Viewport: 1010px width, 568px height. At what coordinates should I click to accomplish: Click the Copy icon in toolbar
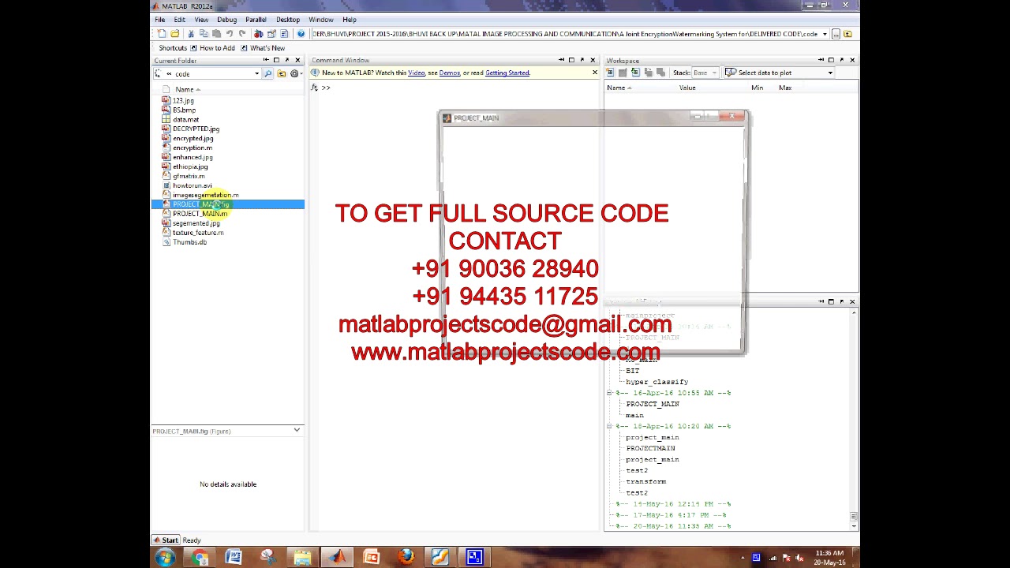point(203,34)
